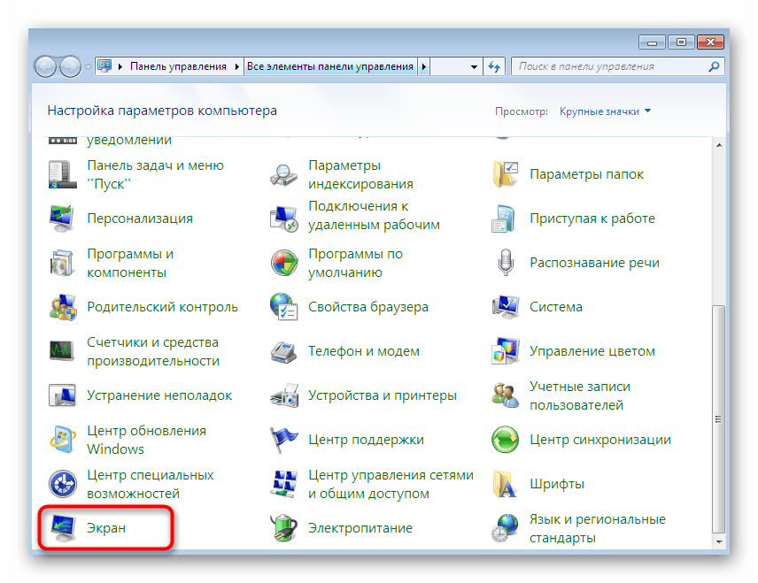758x583 pixels.
Task: Open the Родительский контроль link text
Action: (162, 307)
